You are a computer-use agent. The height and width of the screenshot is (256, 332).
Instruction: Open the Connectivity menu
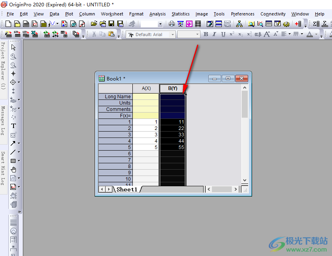(x=273, y=14)
